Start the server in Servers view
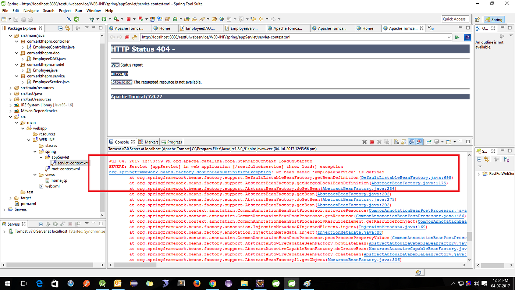515x290 pixels. (55, 224)
